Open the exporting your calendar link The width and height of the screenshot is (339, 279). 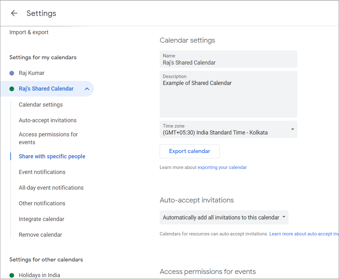click(222, 167)
